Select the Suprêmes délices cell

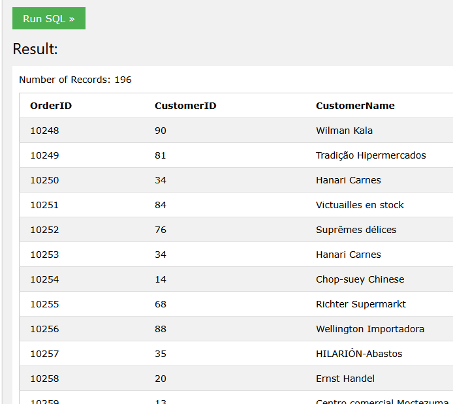tap(356, 230)
